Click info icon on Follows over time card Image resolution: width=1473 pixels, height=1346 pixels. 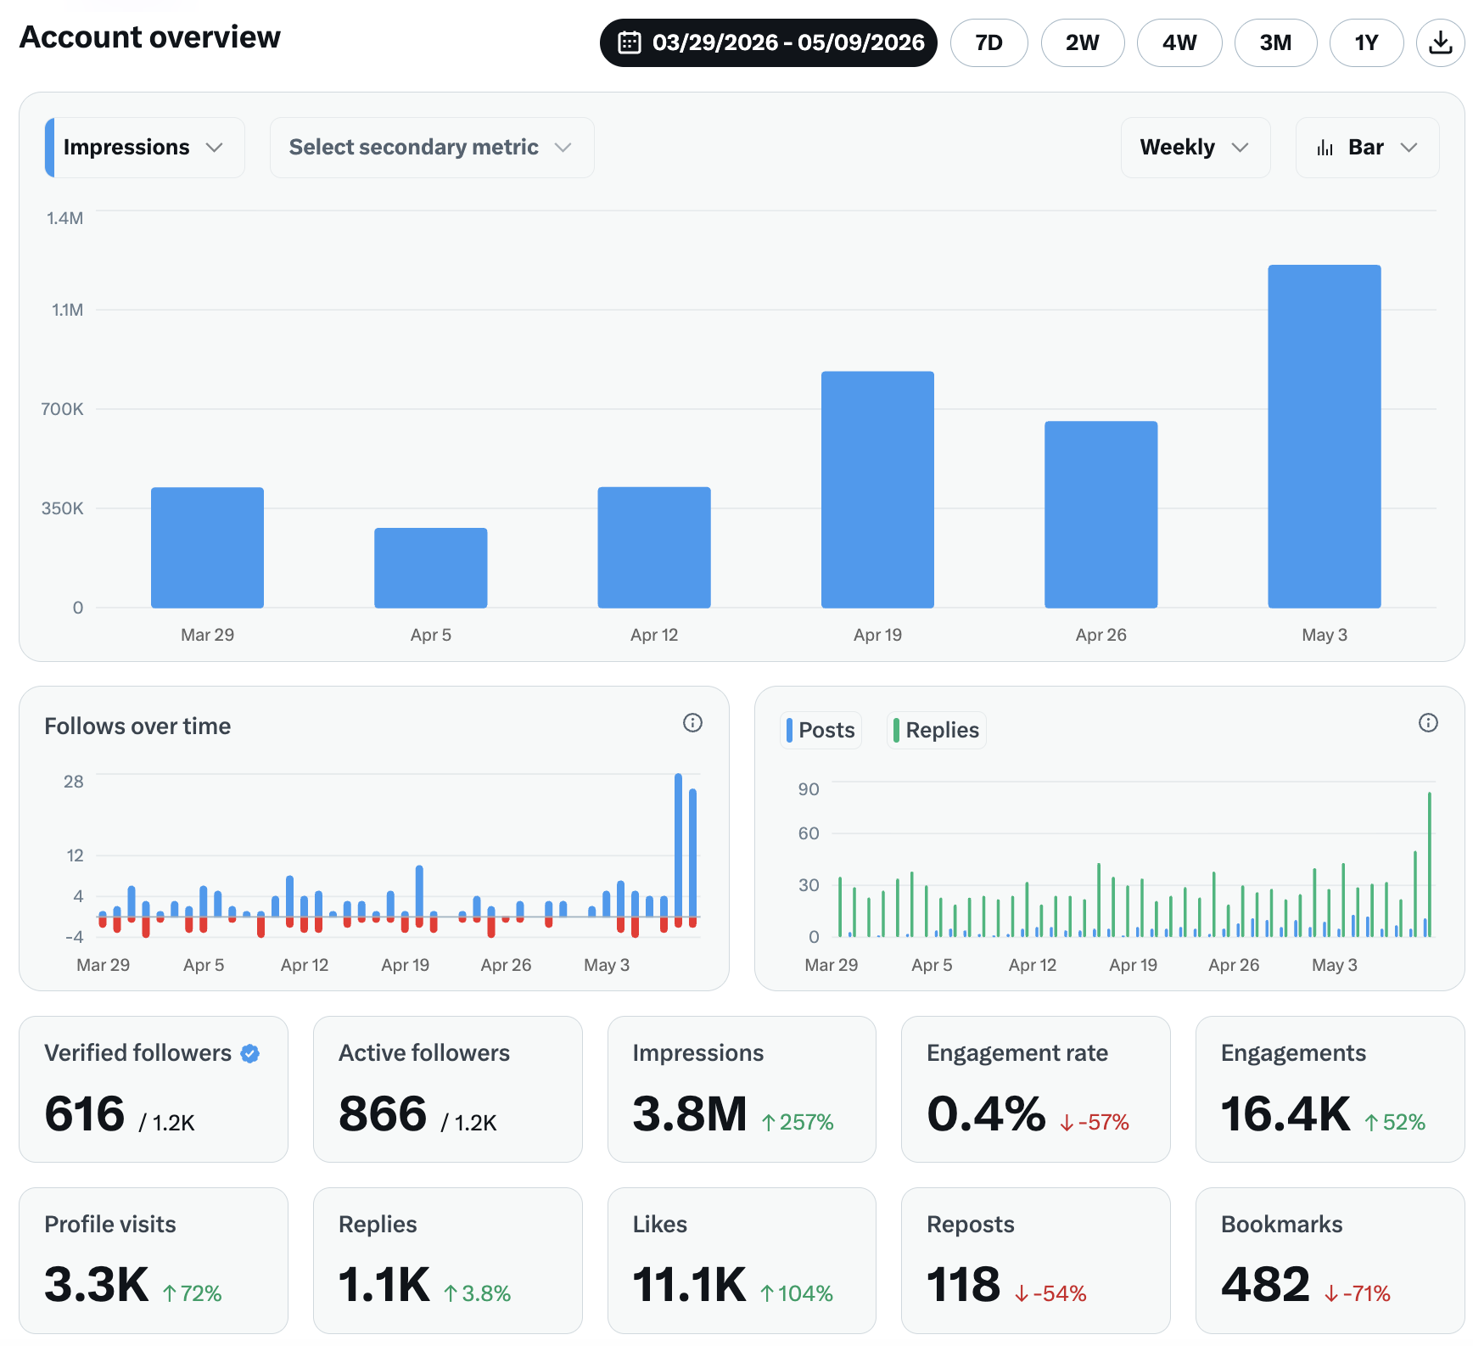(692, 722)
